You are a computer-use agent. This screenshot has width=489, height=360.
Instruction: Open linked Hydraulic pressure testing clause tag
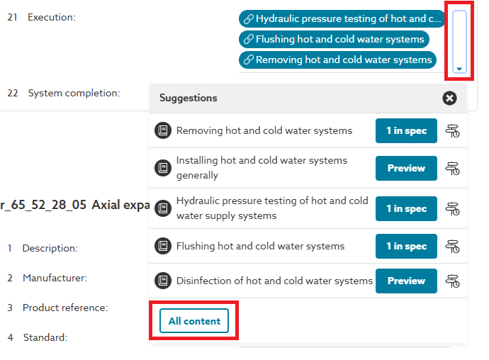click(342, 19)
